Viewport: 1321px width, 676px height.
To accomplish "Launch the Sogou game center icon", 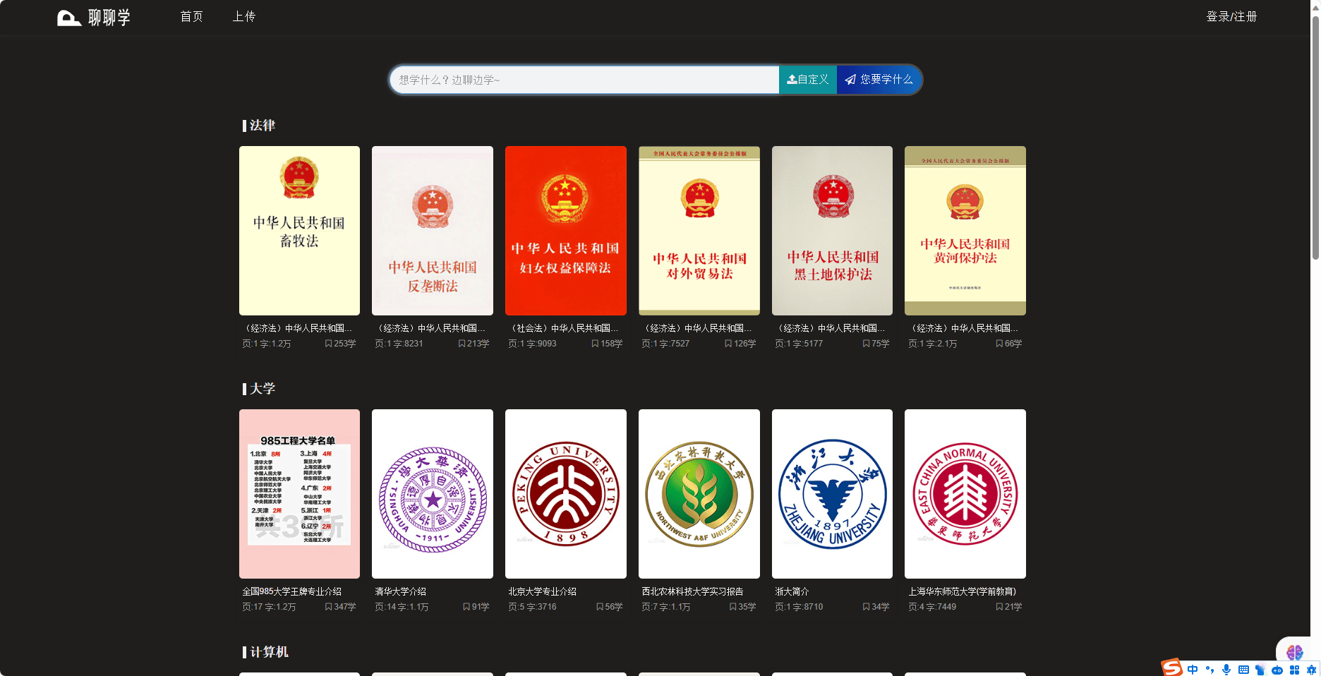I will pyautogui.click(x=1277, y=669).
